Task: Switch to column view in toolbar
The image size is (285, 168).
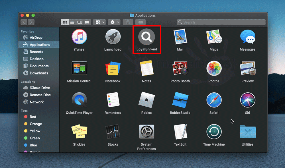Action: click(x=80, y=22)
